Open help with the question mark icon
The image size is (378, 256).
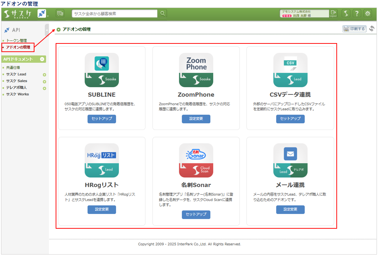tap(357, 14)
